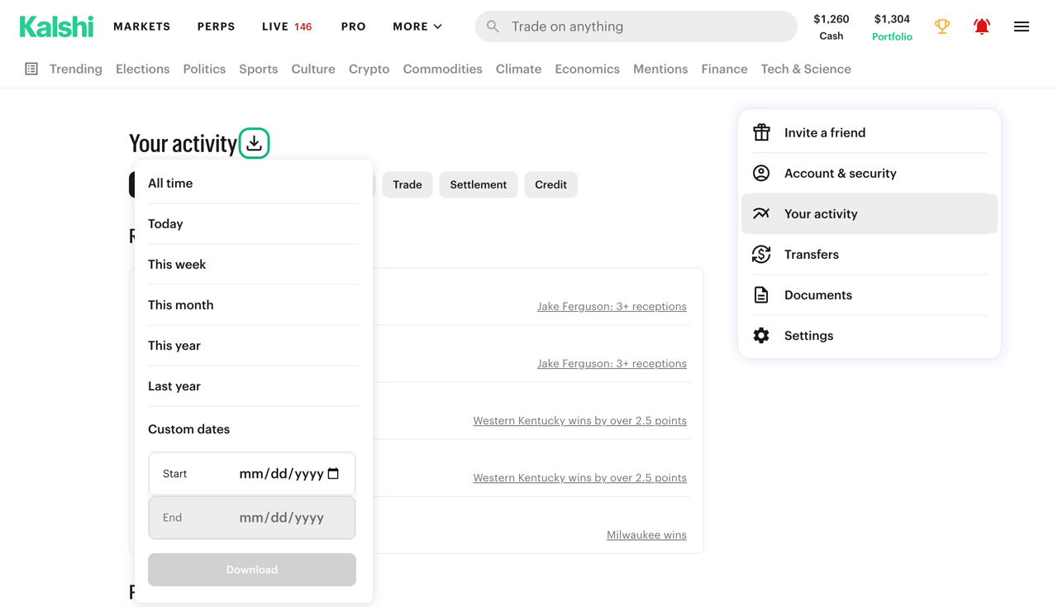The width and height of the screenshot is (1058, 607).
Task: Open PRO in top navigation
Action: pyautogui.click(x=354, y=26)
